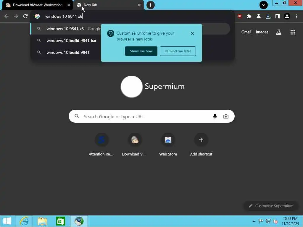Open the three-dot browser menu

(296, 16)
